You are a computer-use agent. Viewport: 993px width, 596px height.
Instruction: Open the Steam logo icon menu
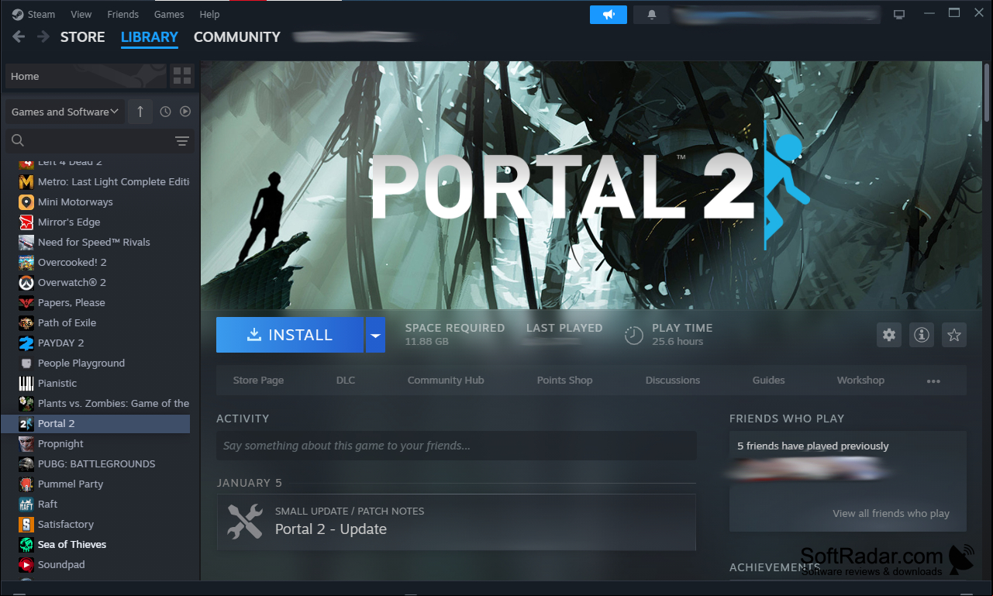17,14
